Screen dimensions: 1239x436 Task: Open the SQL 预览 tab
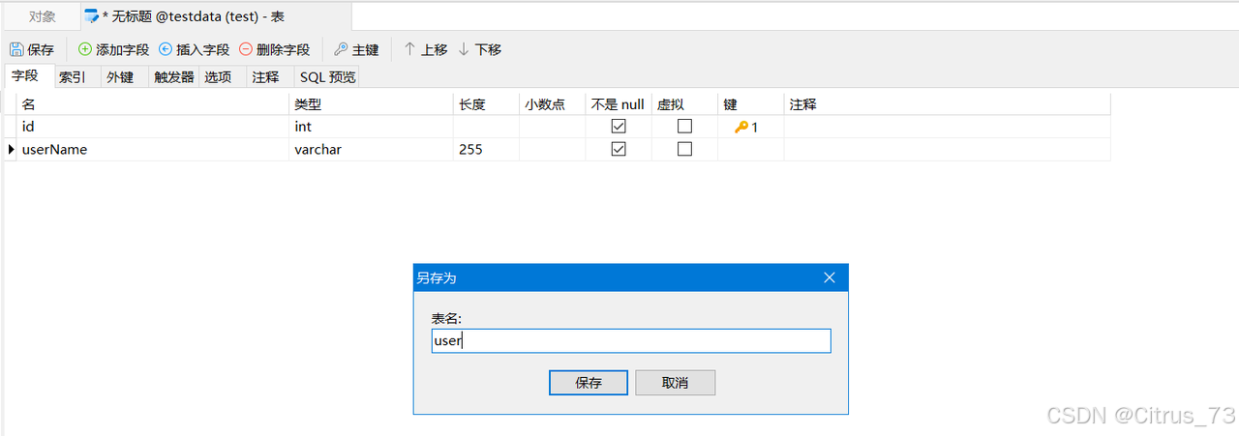[327, 77]
